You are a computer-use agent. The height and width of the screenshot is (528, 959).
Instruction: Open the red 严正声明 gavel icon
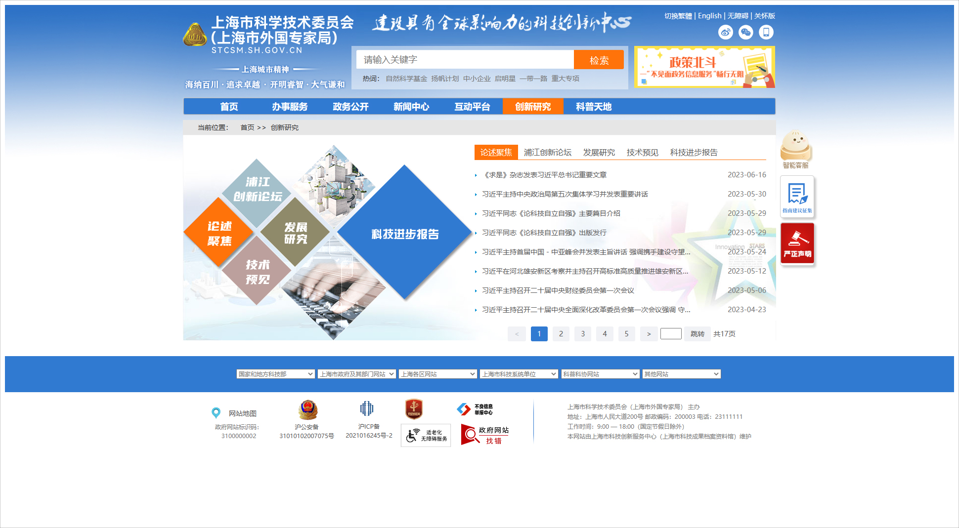pyautogui.click(x=797, y=244)
